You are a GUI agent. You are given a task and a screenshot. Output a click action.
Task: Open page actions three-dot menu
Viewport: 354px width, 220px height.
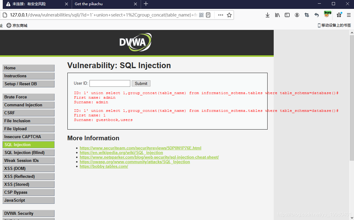click(221, 15)
